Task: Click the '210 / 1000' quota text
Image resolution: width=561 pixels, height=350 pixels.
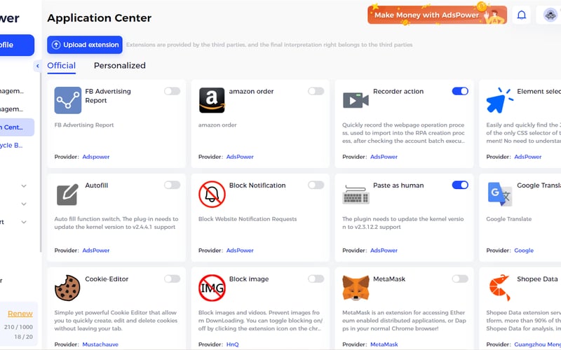Action: pyautogui.click(x=18, y=327)
